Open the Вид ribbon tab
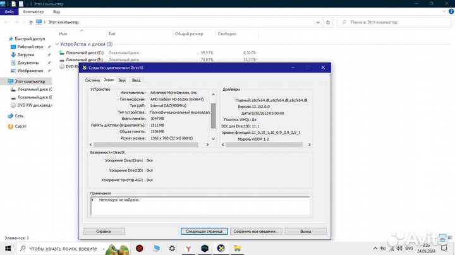 tap(57, 11)
